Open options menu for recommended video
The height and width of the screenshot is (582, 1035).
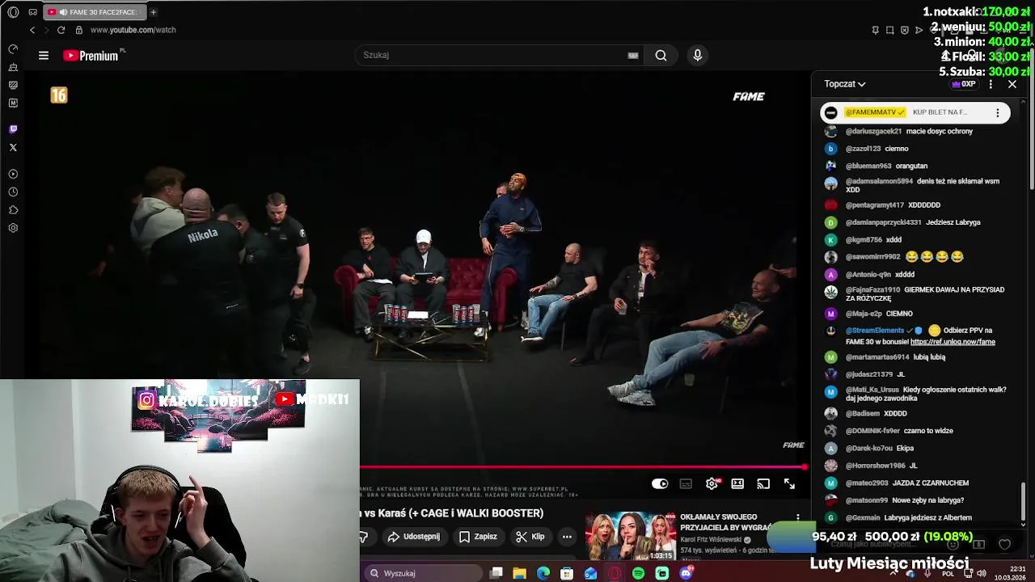pyautogui.click(x=798, y=517)
